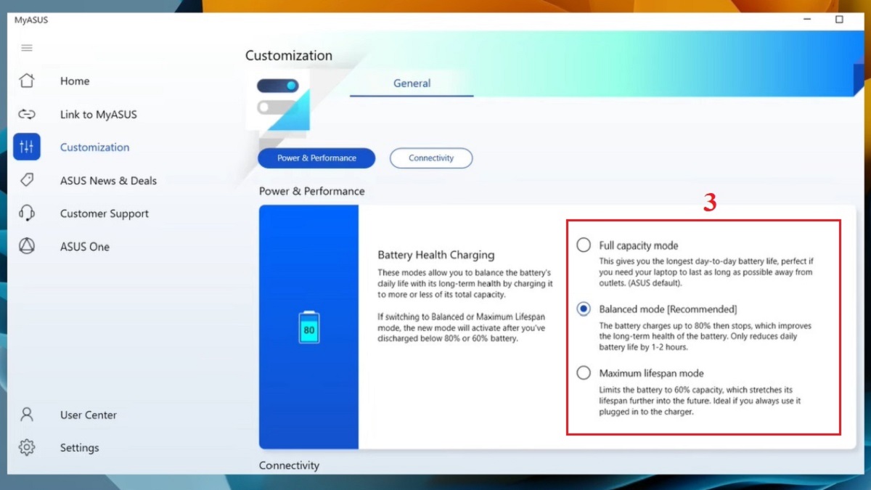Click the ASUS News & Deals tag icon
The image size is (871, 490).
[x=27, y=180]
